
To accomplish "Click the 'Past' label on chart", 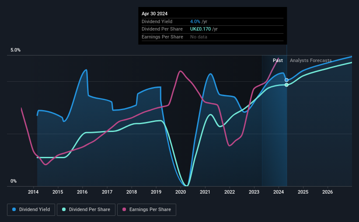I will click(x=278, y=60).
